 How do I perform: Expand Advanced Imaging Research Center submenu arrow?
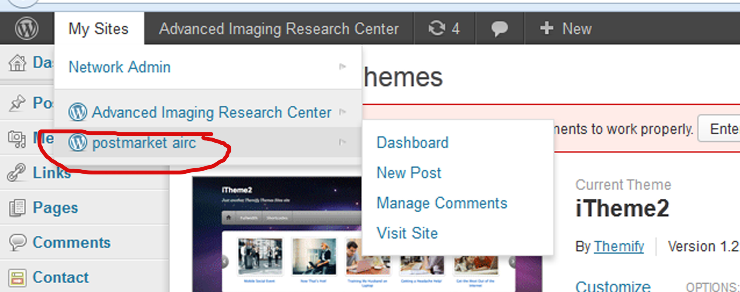(343, 112)
